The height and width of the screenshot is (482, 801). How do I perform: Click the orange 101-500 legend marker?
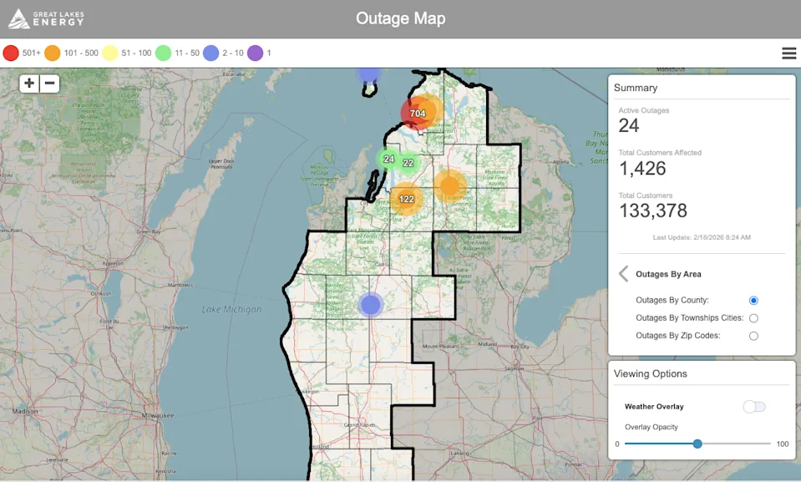click(52, 52)
